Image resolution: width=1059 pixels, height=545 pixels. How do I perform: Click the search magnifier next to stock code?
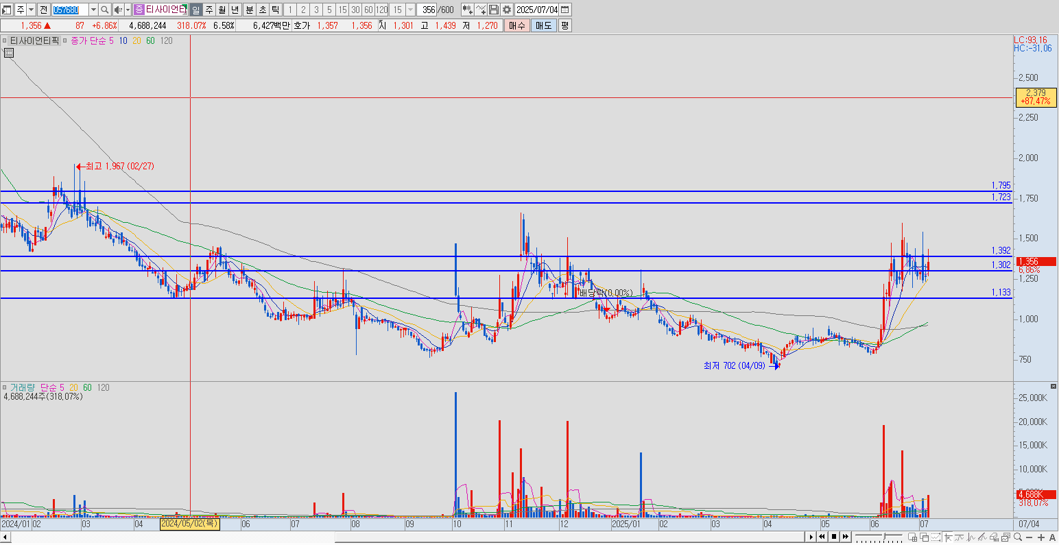105,10
